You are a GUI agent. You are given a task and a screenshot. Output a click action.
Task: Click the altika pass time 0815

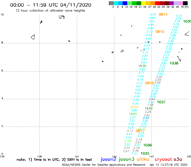160,32
